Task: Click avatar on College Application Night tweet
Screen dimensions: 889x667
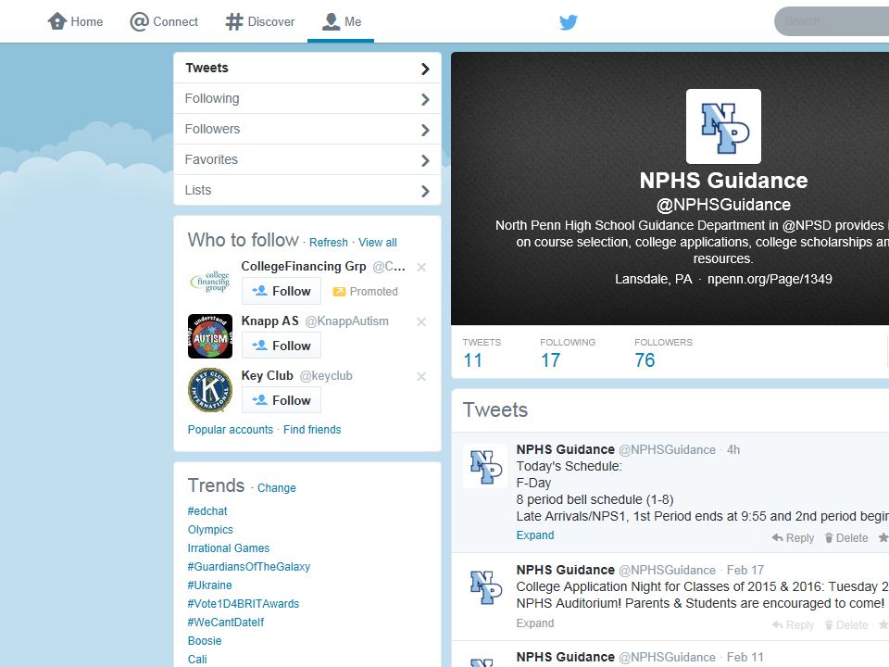Action: (x=486, y=587)
